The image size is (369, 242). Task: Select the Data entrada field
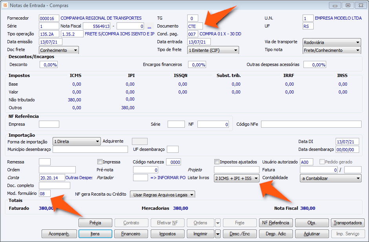point(199,42)
